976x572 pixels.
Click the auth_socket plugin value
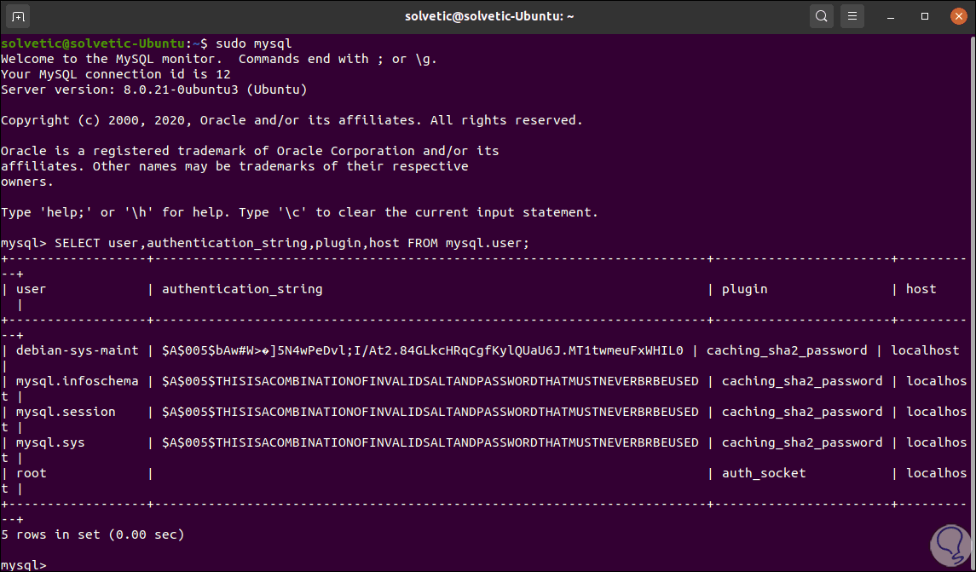(x=763, y=473)
